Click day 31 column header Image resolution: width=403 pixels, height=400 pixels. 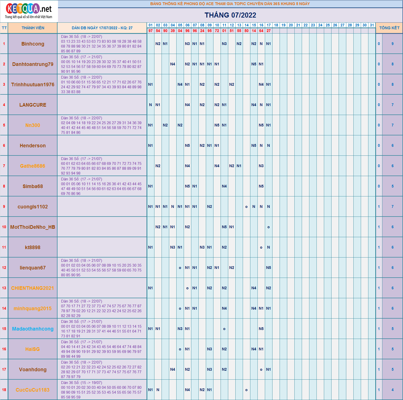(x=372, y=25)
